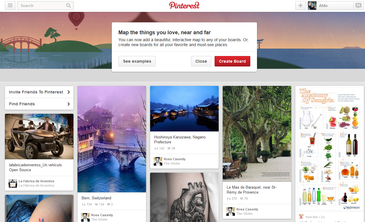Click the See examples button
365x222 pixels.
coord(137,61)
